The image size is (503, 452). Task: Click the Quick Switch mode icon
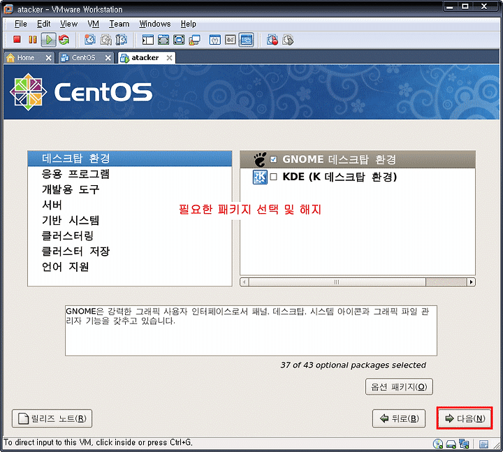[x=163, y=40]
